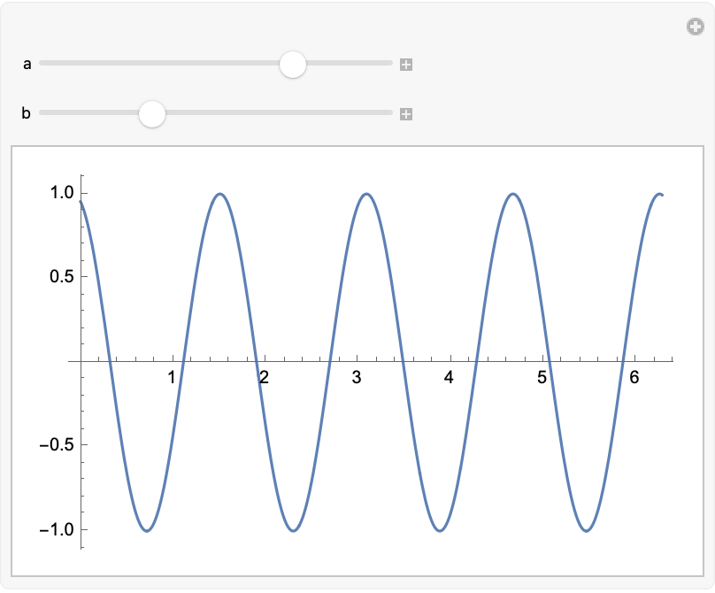
Task: Click the label a
Action: (27, 64)
